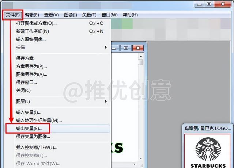Open the 文件(F) menu
Viewport: 234px width, 168px height.
(13, 15)
